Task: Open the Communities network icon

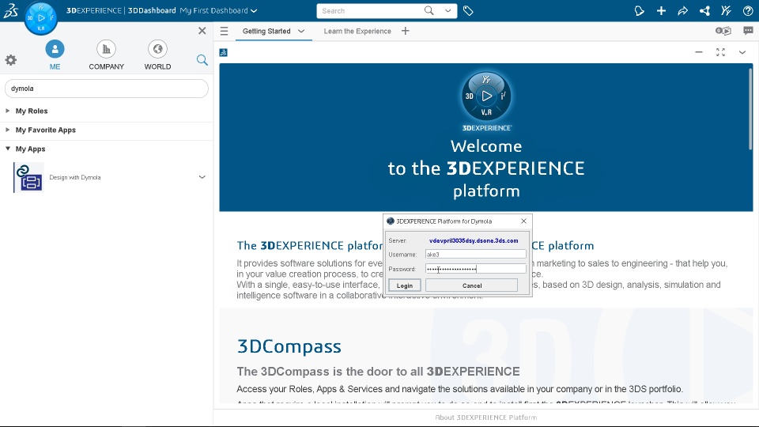Action: point(704,10)
